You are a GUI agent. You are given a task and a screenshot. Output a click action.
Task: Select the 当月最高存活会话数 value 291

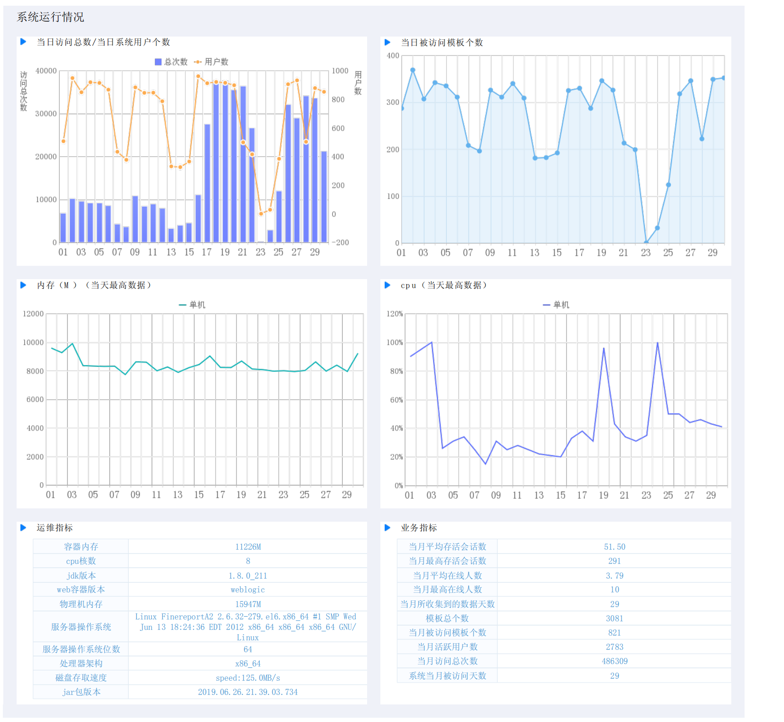coord(614,561)
